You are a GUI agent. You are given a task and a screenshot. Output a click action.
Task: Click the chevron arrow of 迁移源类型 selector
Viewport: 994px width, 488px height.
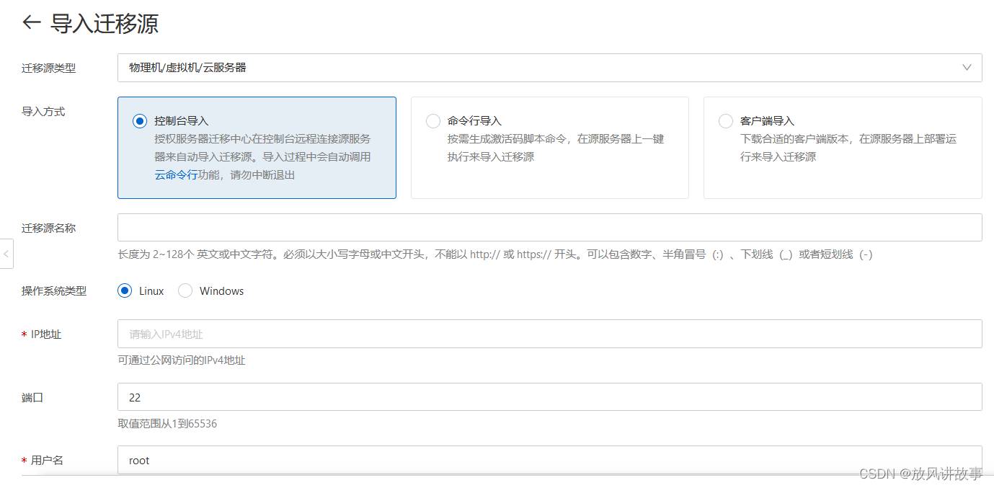click(x=967, y=67)
